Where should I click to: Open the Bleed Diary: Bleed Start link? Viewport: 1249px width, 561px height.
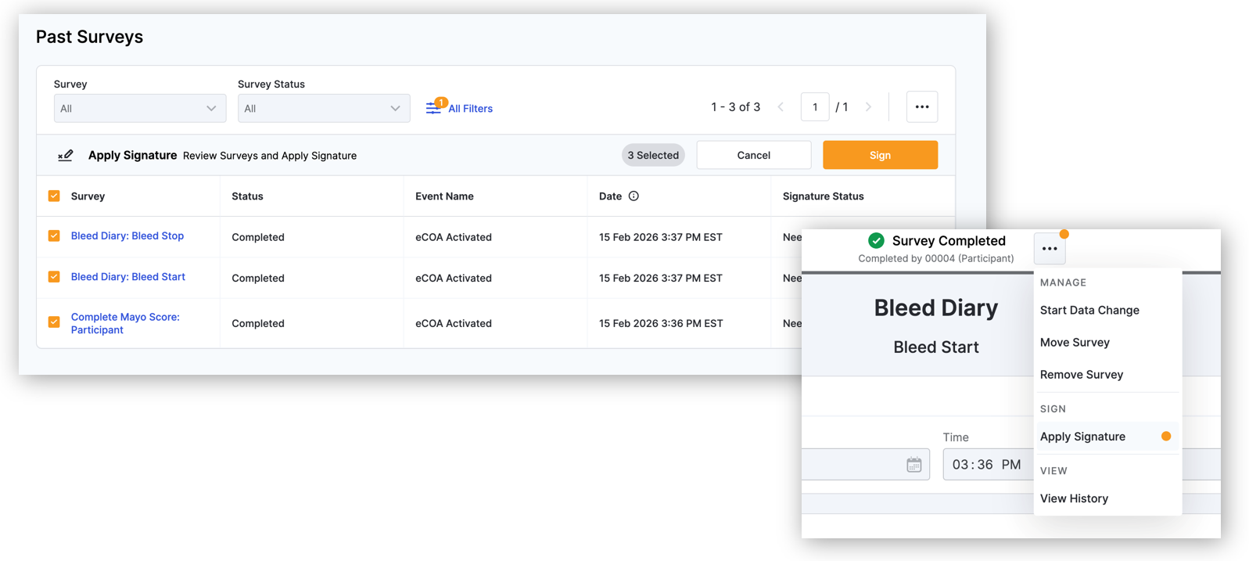tap(127, 277)
